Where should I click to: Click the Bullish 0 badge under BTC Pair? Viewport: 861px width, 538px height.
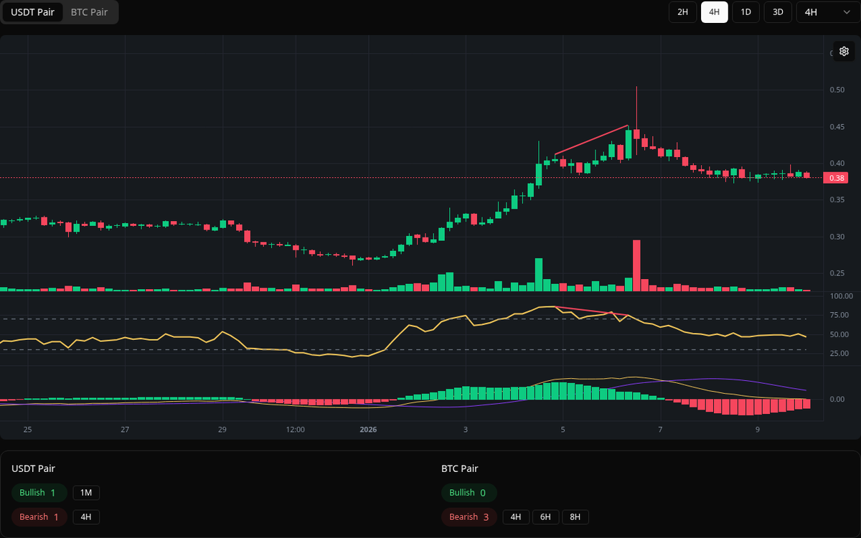(x=469, y=493)
